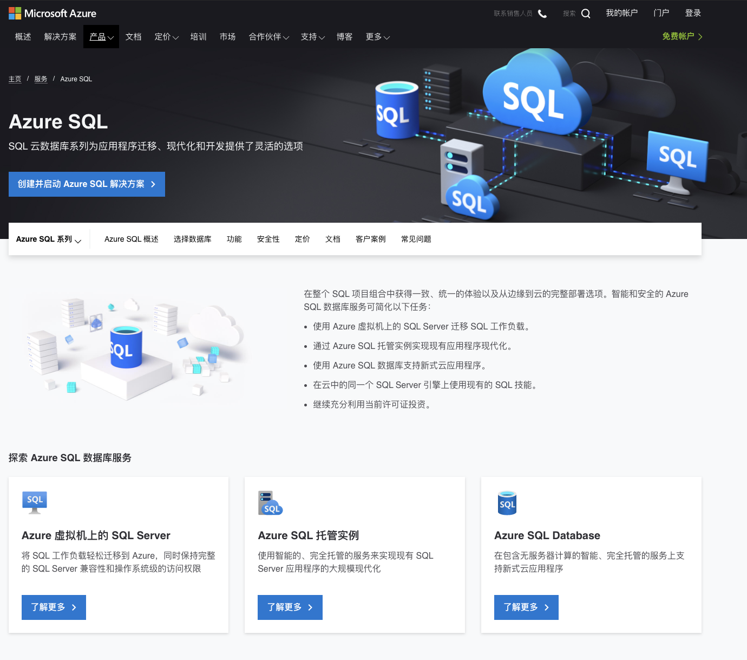The width and height of the screenshot is (747, 660).
Task: Expand the Azure SQL 系列 dropdown
Action: [x=49, y=239]
